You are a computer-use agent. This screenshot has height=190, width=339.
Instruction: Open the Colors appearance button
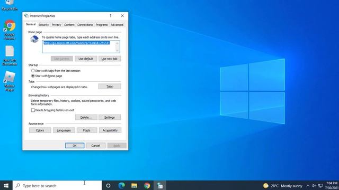(x=40, y=130)
